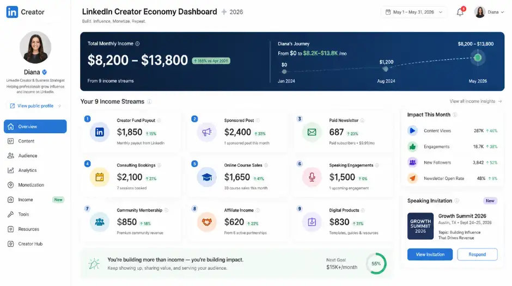
Task: Click the 3,842 New Followers value
Action: coord(478,163)
